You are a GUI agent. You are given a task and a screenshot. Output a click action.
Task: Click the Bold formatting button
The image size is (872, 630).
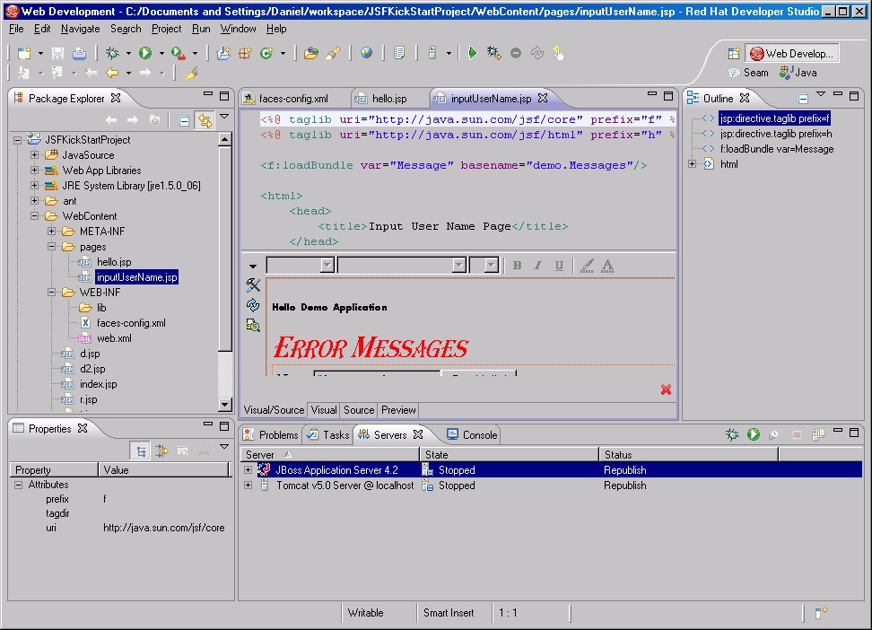518,266
